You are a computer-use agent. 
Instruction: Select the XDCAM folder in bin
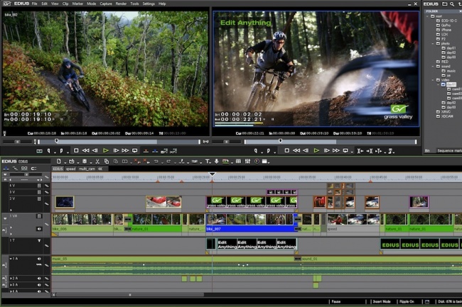[x=447, y=116]
